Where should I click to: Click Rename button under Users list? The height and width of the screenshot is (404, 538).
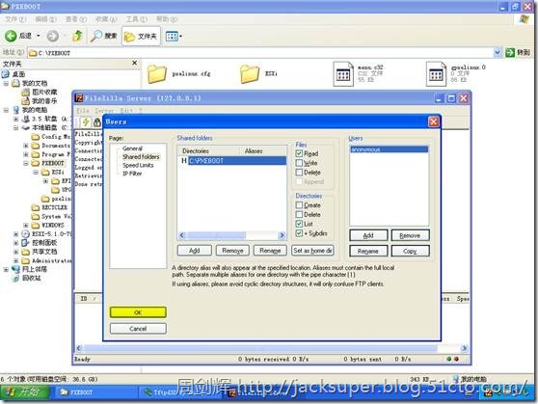tap(368, 251)
